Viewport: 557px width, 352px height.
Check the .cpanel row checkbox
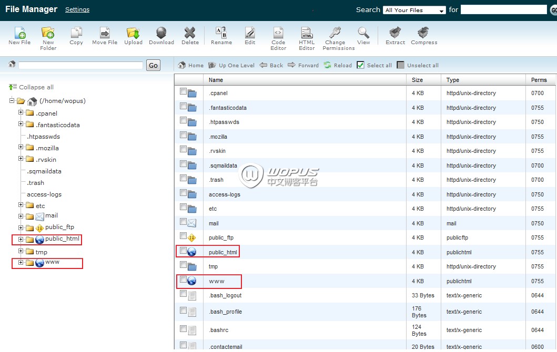pos(183,91)
